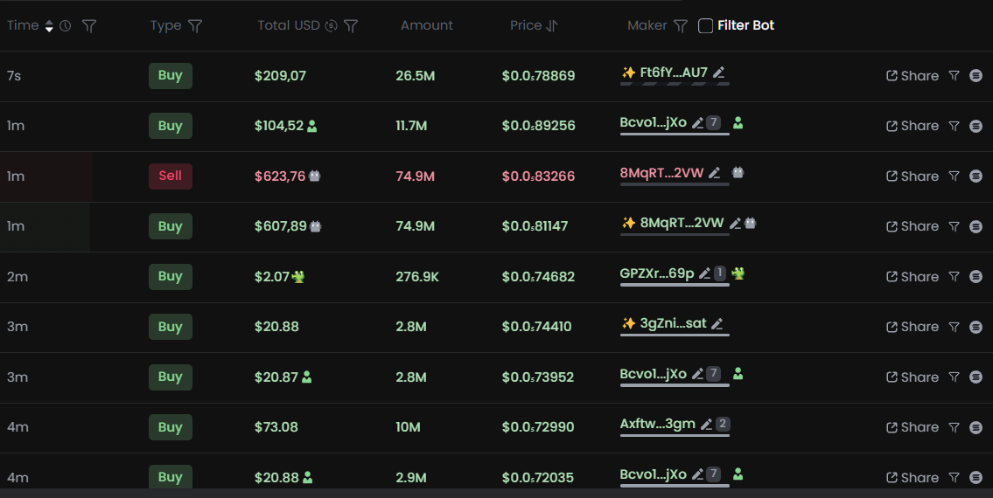Screen dimensions: 993x498
Task: Toggle the Time column sort arrows
Action: 49,26
